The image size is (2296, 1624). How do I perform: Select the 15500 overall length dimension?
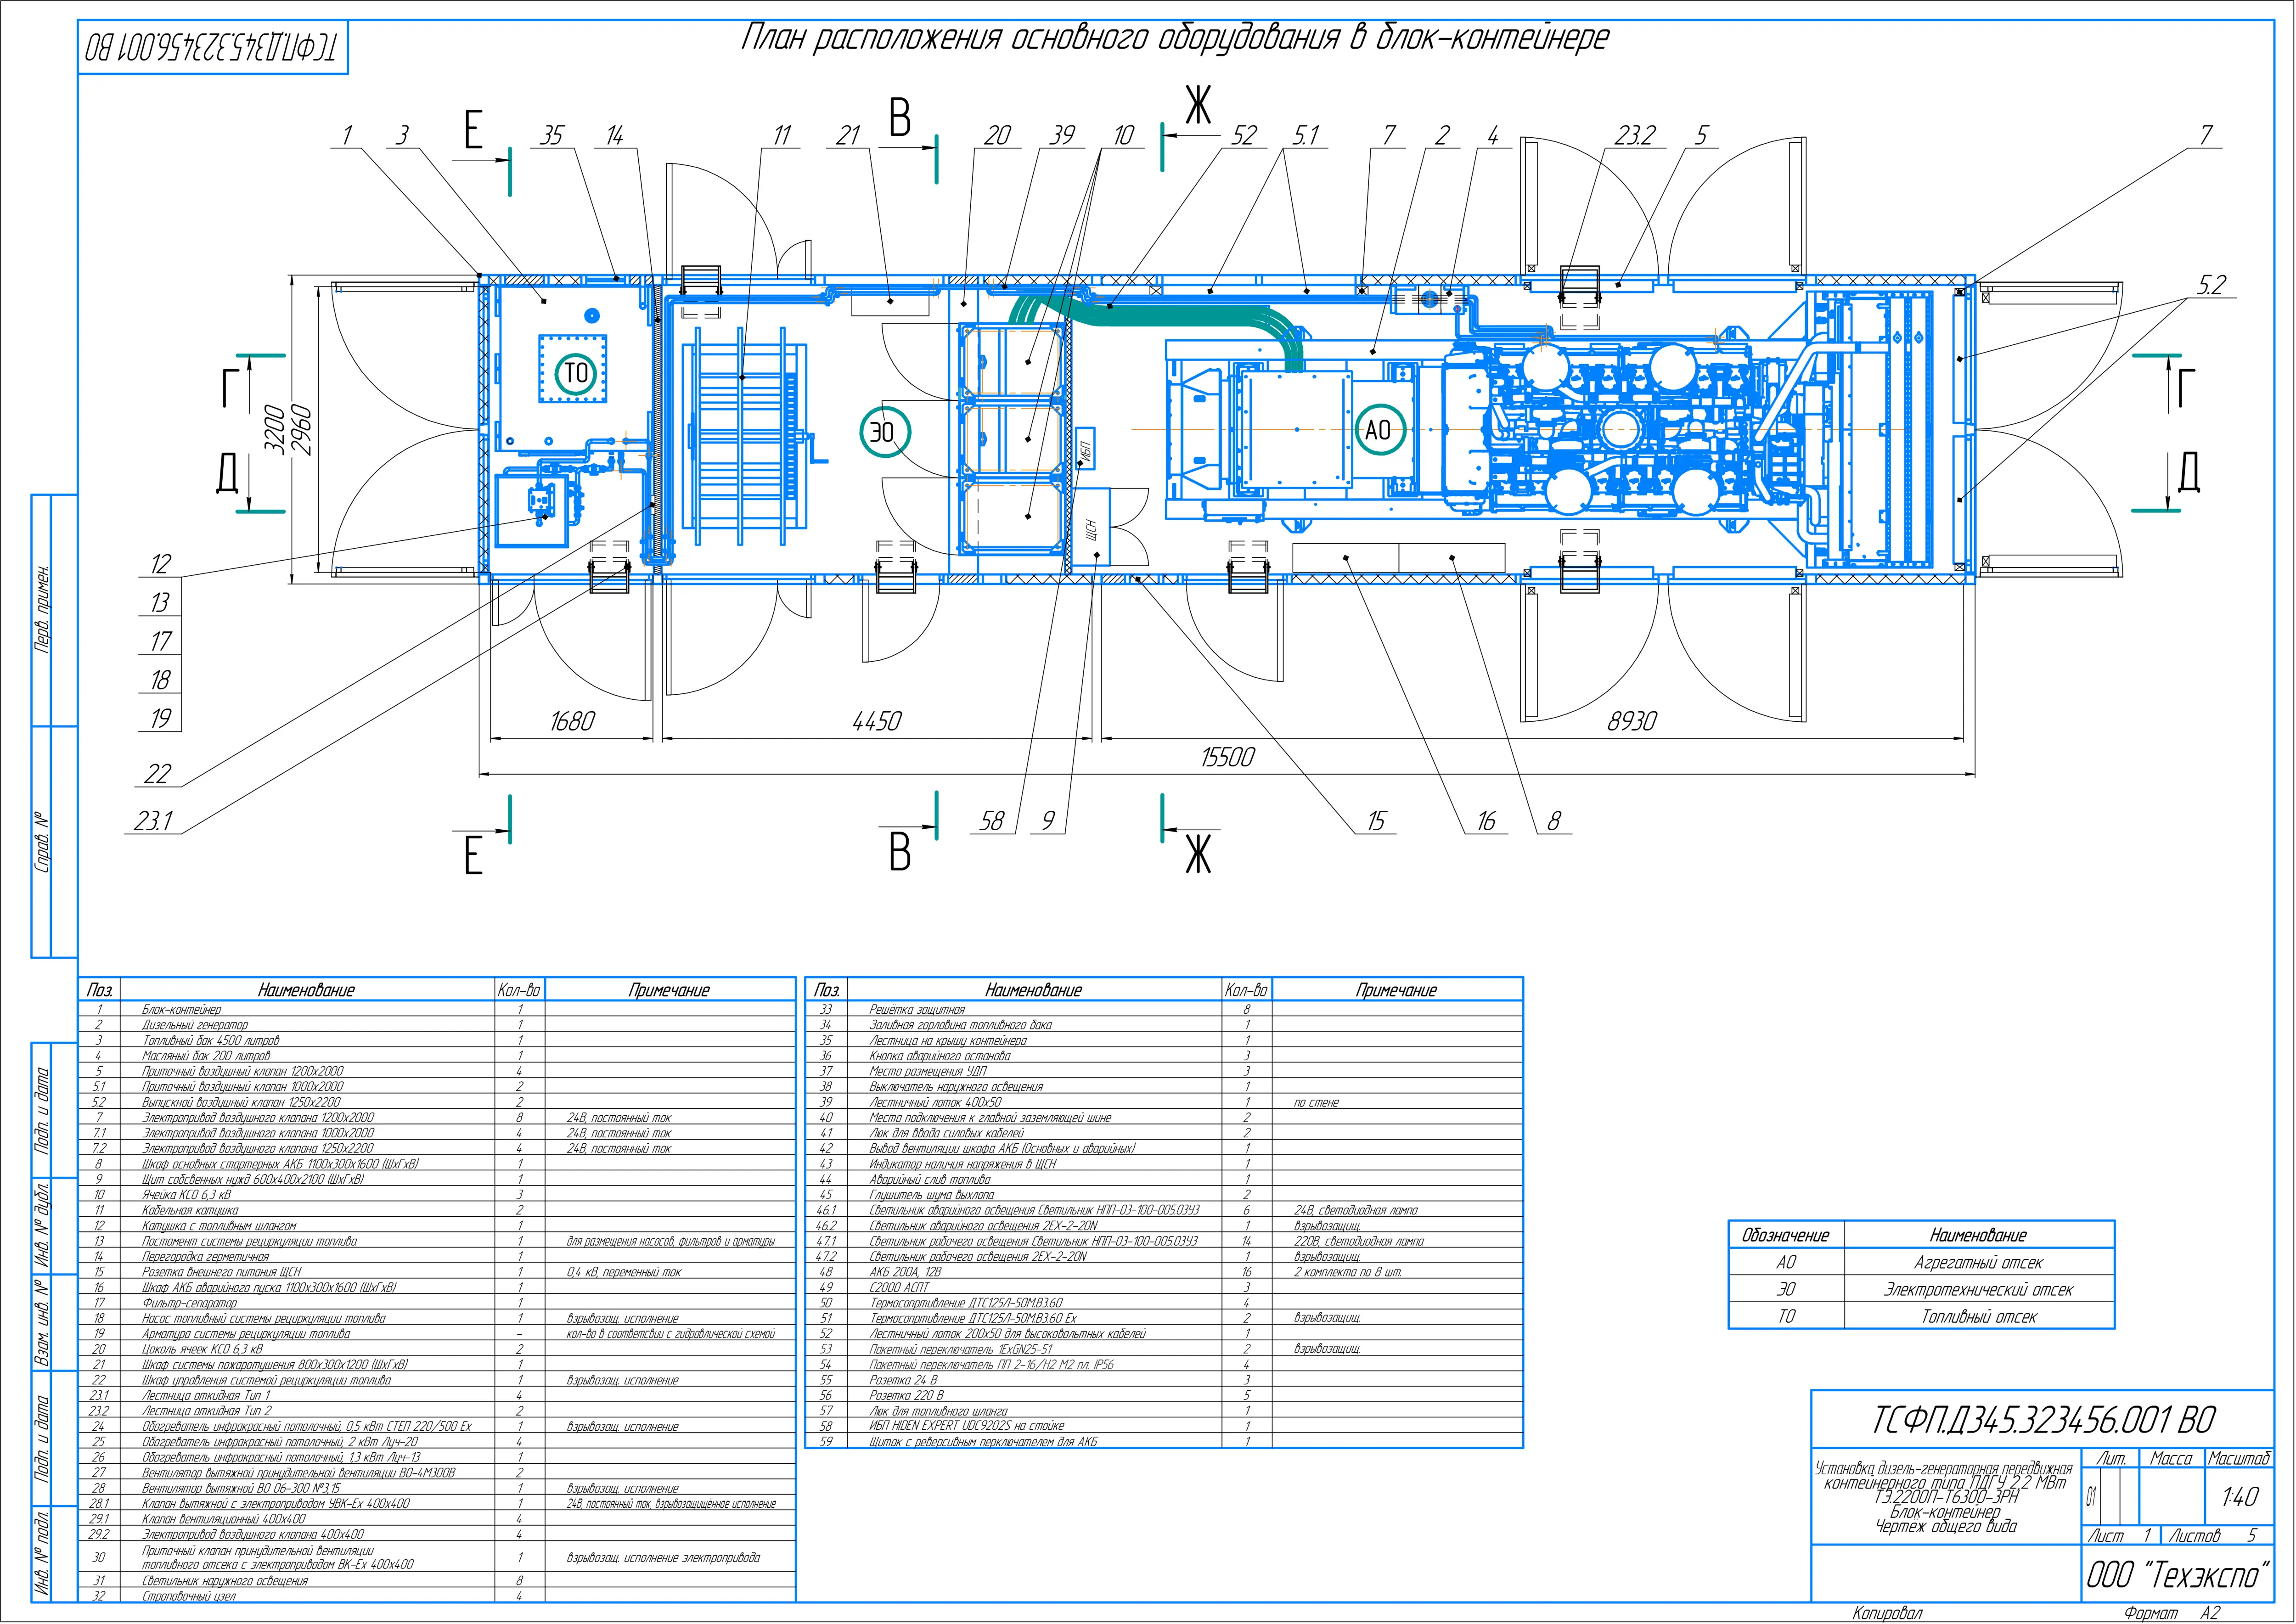coord(1227,757)
